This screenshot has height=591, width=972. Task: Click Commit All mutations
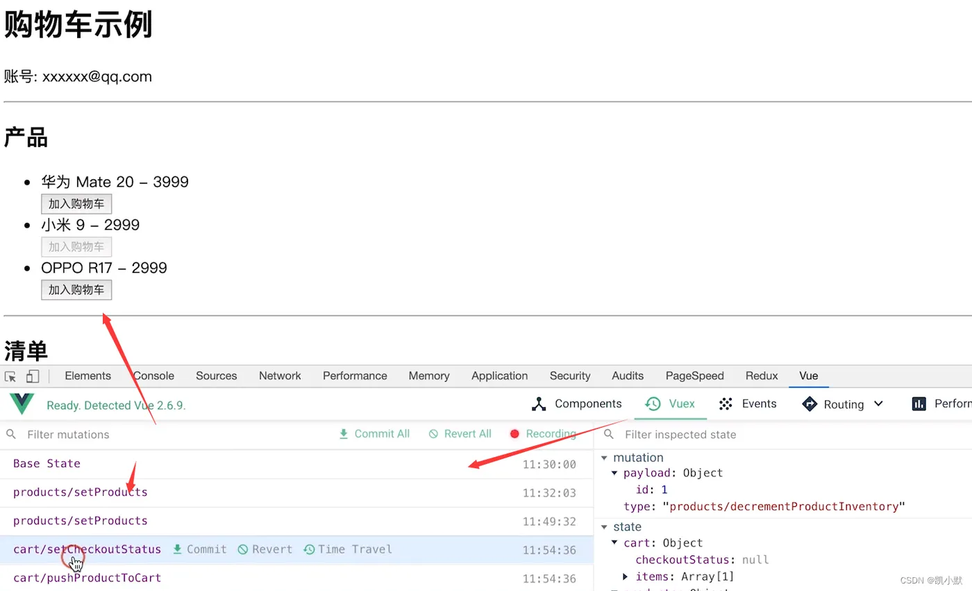click(374, 434)
